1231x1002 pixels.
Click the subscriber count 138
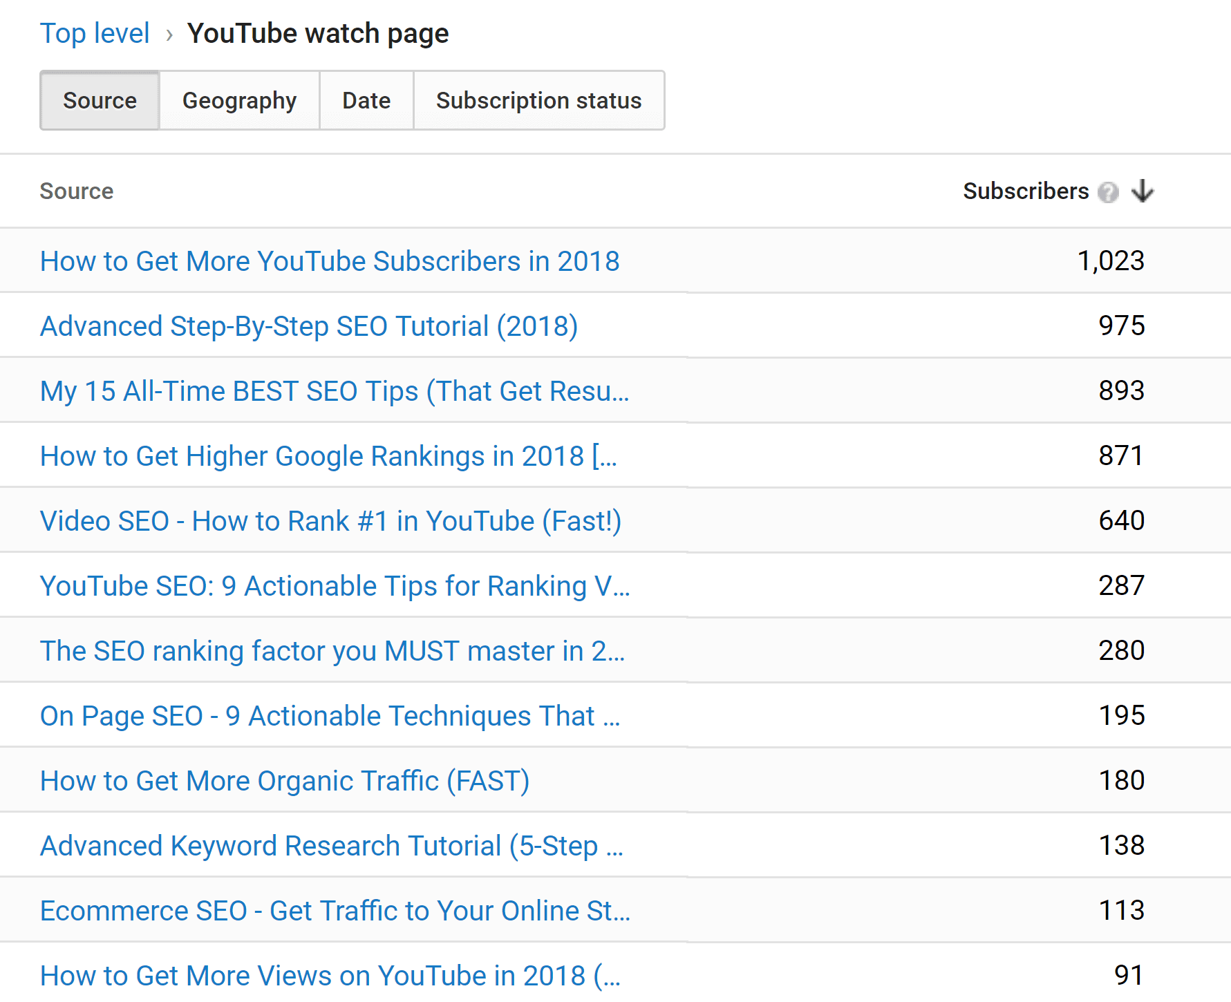1122,846
